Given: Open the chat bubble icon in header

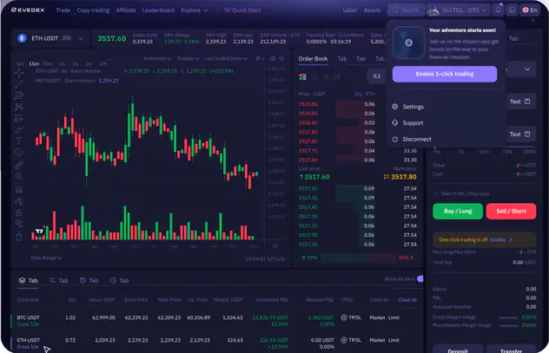Looking at the screenshot, I should tap(512, 10).
